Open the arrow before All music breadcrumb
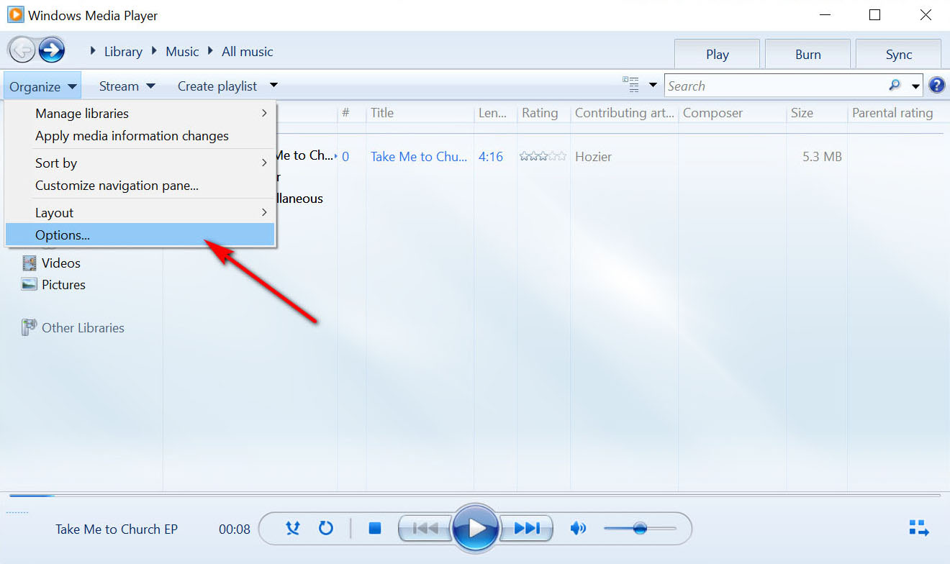 coord(210,51)
